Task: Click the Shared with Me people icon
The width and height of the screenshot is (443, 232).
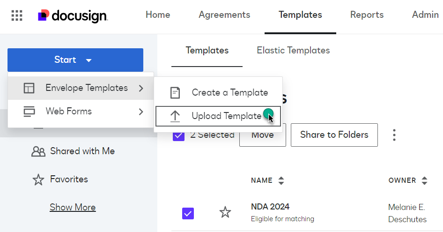Action: 38,151
